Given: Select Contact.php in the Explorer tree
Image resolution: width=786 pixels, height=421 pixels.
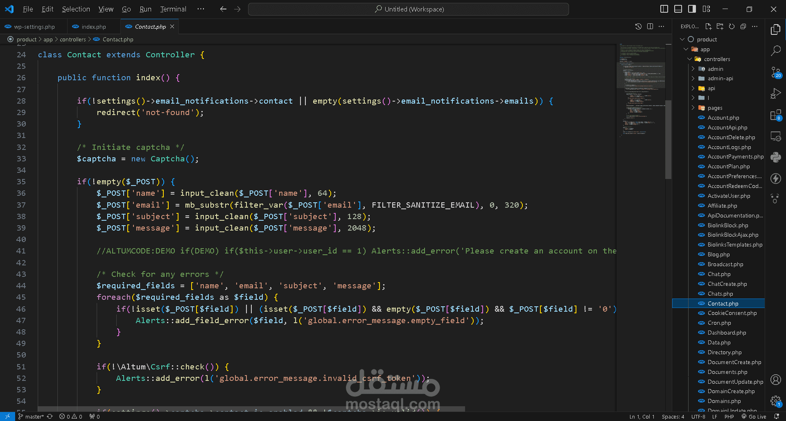Looking at the screenshot, I should (718, 303).
